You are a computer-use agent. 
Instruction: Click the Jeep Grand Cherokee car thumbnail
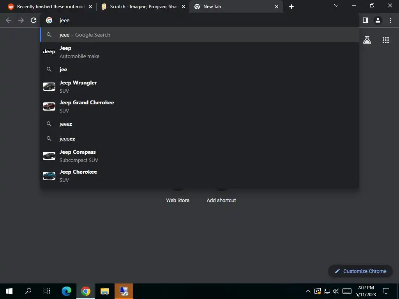pos(49,107)
